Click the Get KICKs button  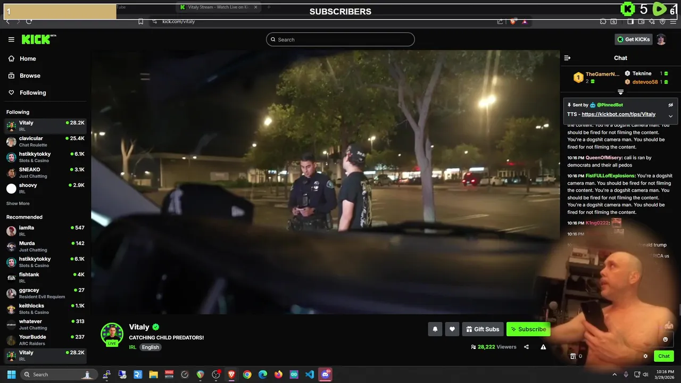634,39
